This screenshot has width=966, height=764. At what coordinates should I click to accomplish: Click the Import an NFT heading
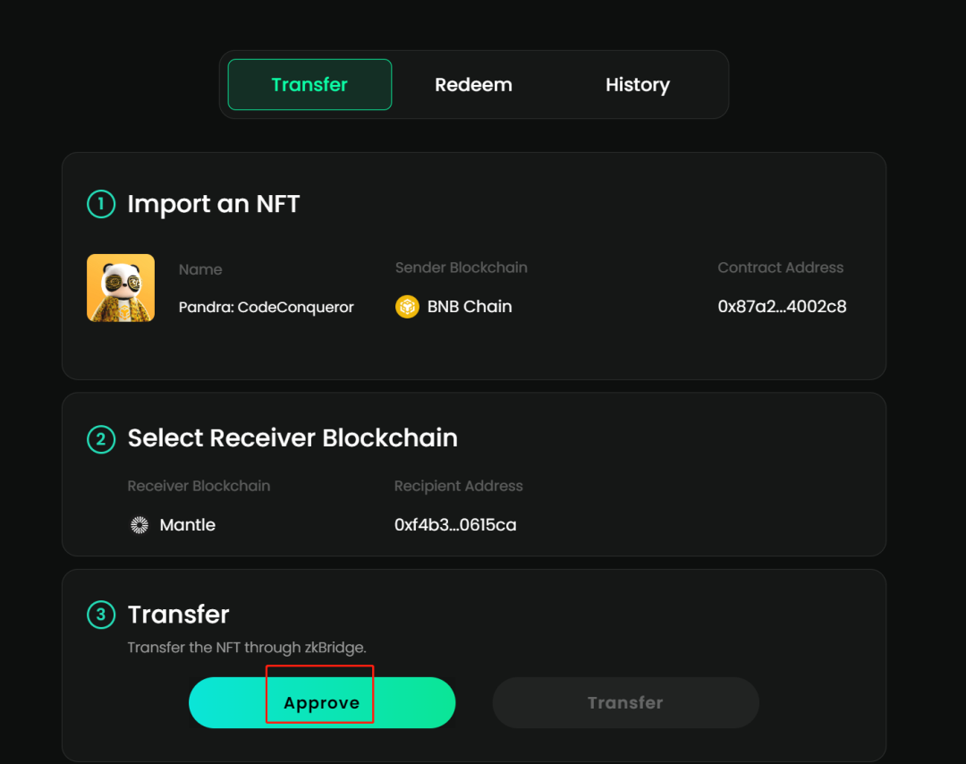pos(213,204)
